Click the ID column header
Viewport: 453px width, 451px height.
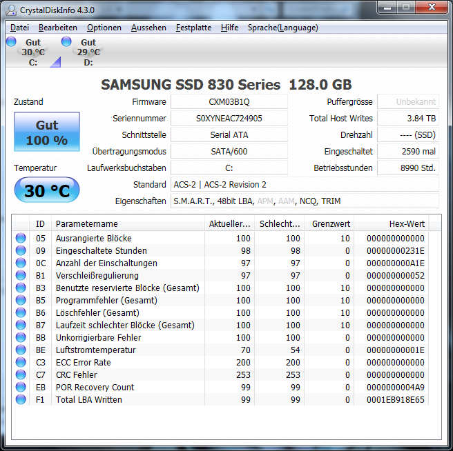41,223
